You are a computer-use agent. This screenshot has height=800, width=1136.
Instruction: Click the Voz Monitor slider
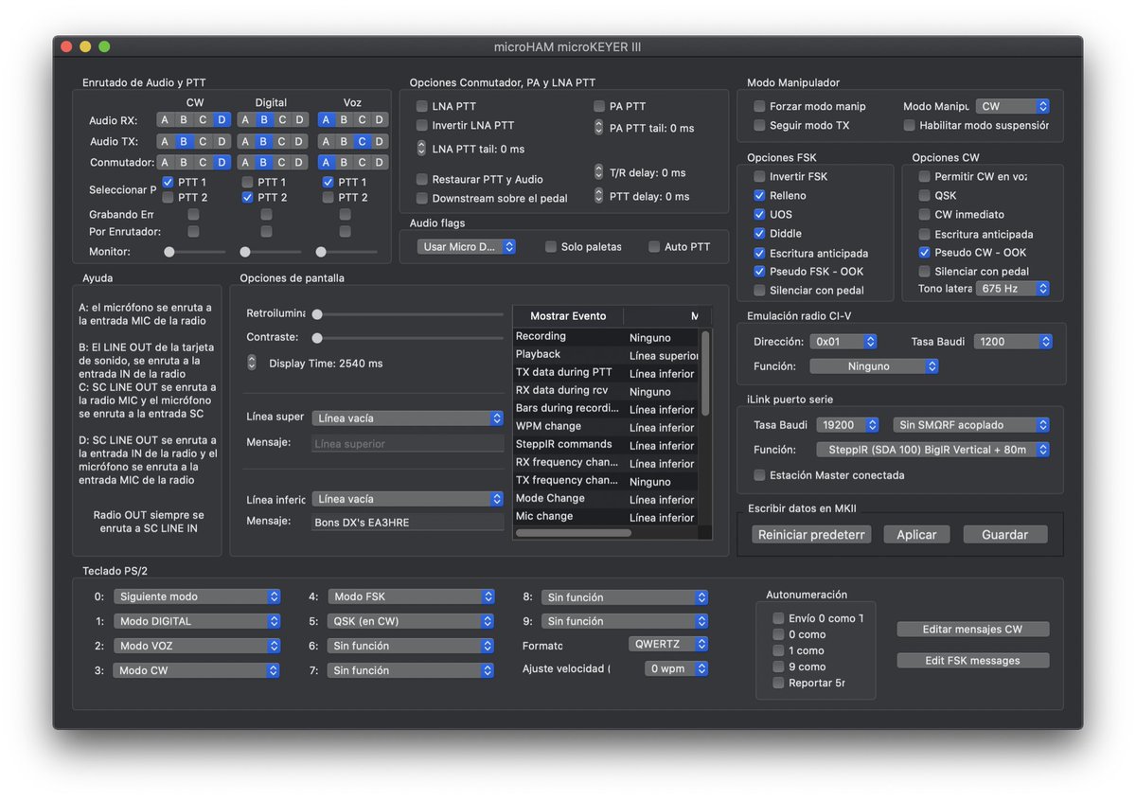[x=346, y=252]
